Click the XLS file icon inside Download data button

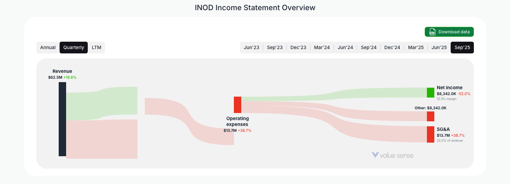[432, 32]
